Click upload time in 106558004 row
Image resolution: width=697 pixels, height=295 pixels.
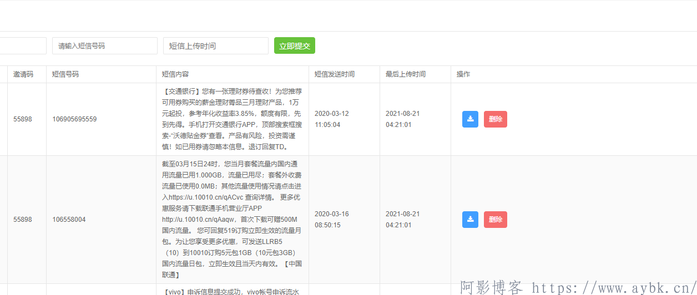[x=403, y=220]
